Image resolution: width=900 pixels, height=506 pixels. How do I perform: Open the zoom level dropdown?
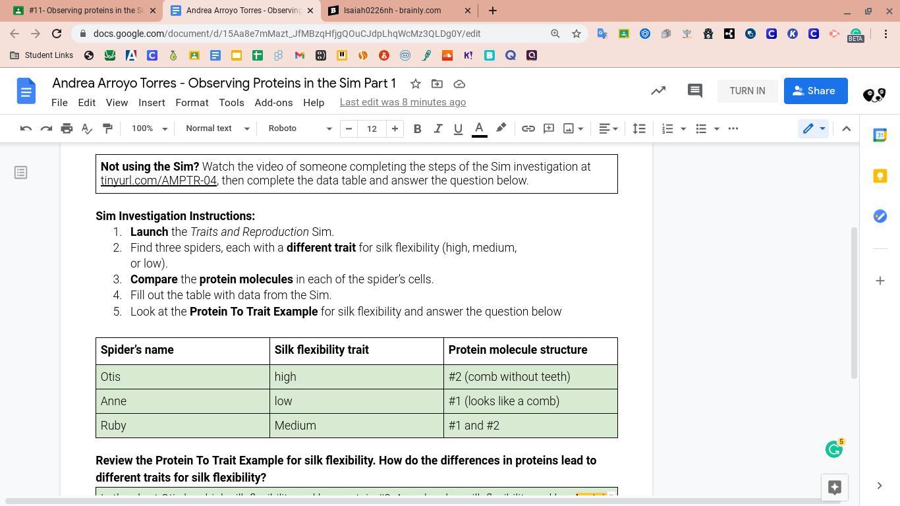pyautogui.click(x=150, y=128)
